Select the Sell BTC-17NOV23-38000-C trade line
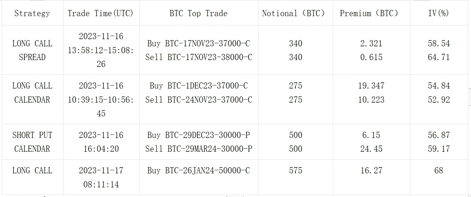 198,57
